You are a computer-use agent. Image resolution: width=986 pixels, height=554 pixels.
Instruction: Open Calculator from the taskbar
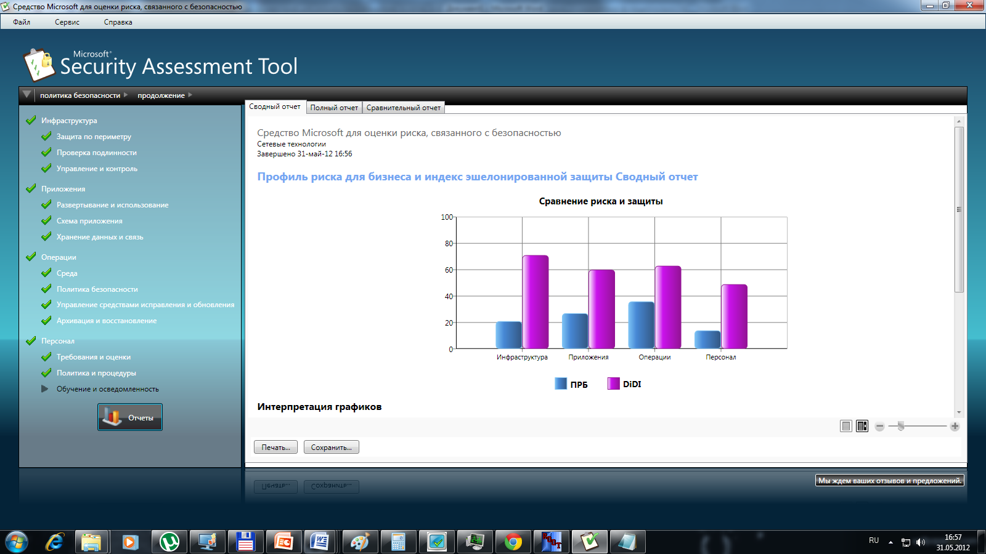tap(398, 542)
